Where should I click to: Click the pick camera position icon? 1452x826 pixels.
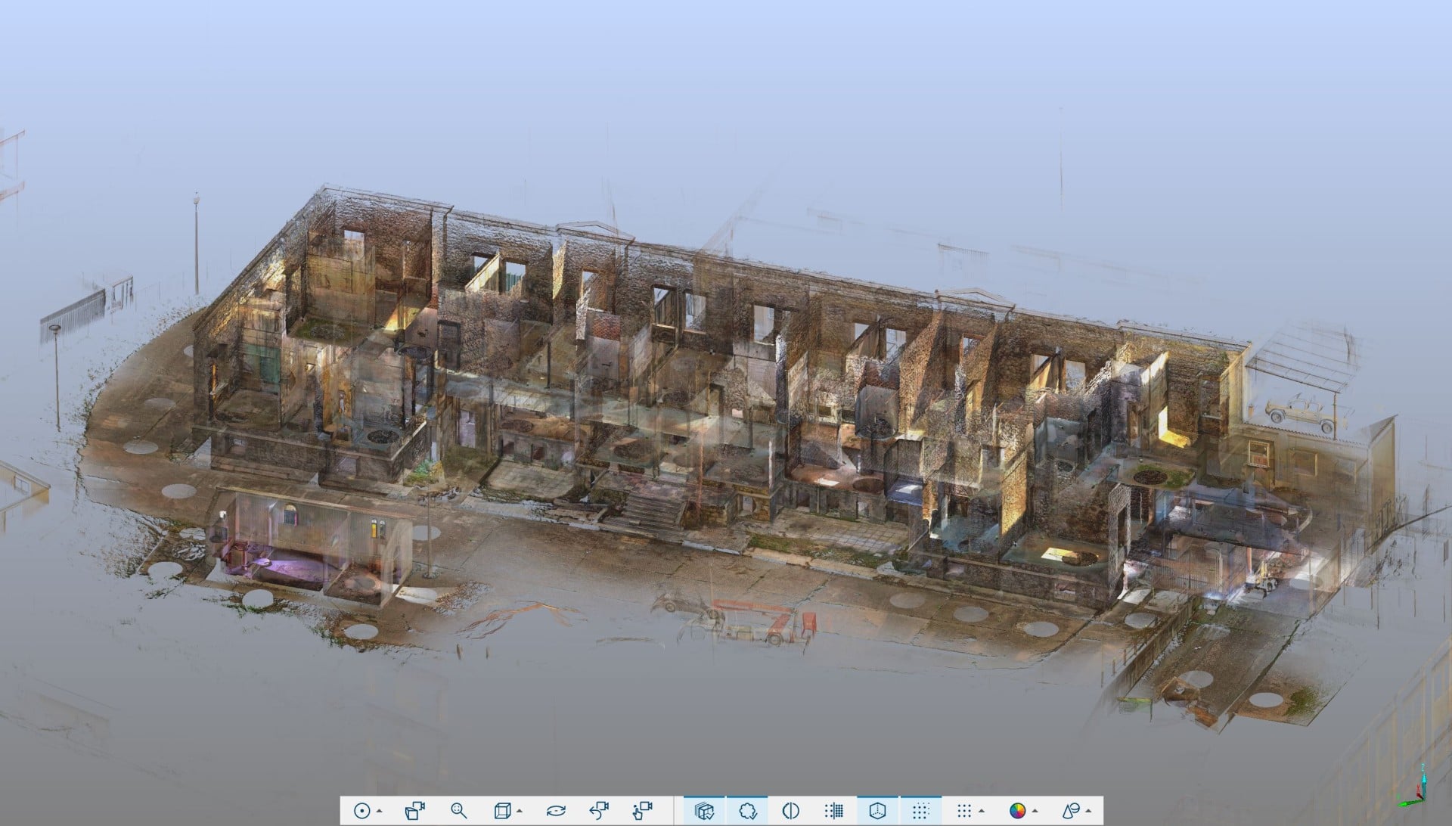tap(641, 811)
